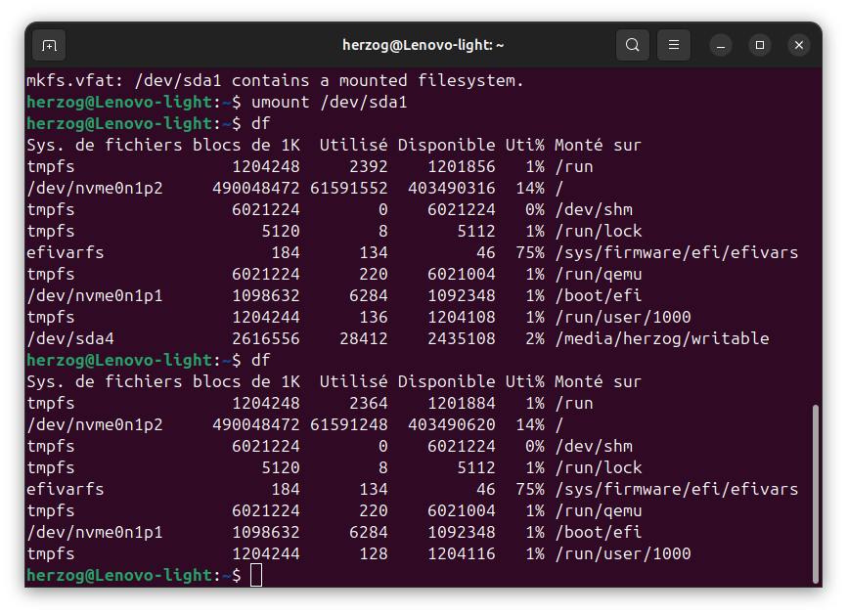847x615 pixels.
Task: Click the vertical scrollbar thumb
Action: click(x=815, y=494)
